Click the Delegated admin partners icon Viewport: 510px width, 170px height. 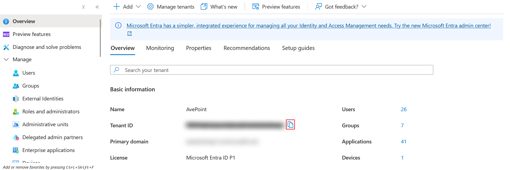pyautogui.click(x=16, y=138)
